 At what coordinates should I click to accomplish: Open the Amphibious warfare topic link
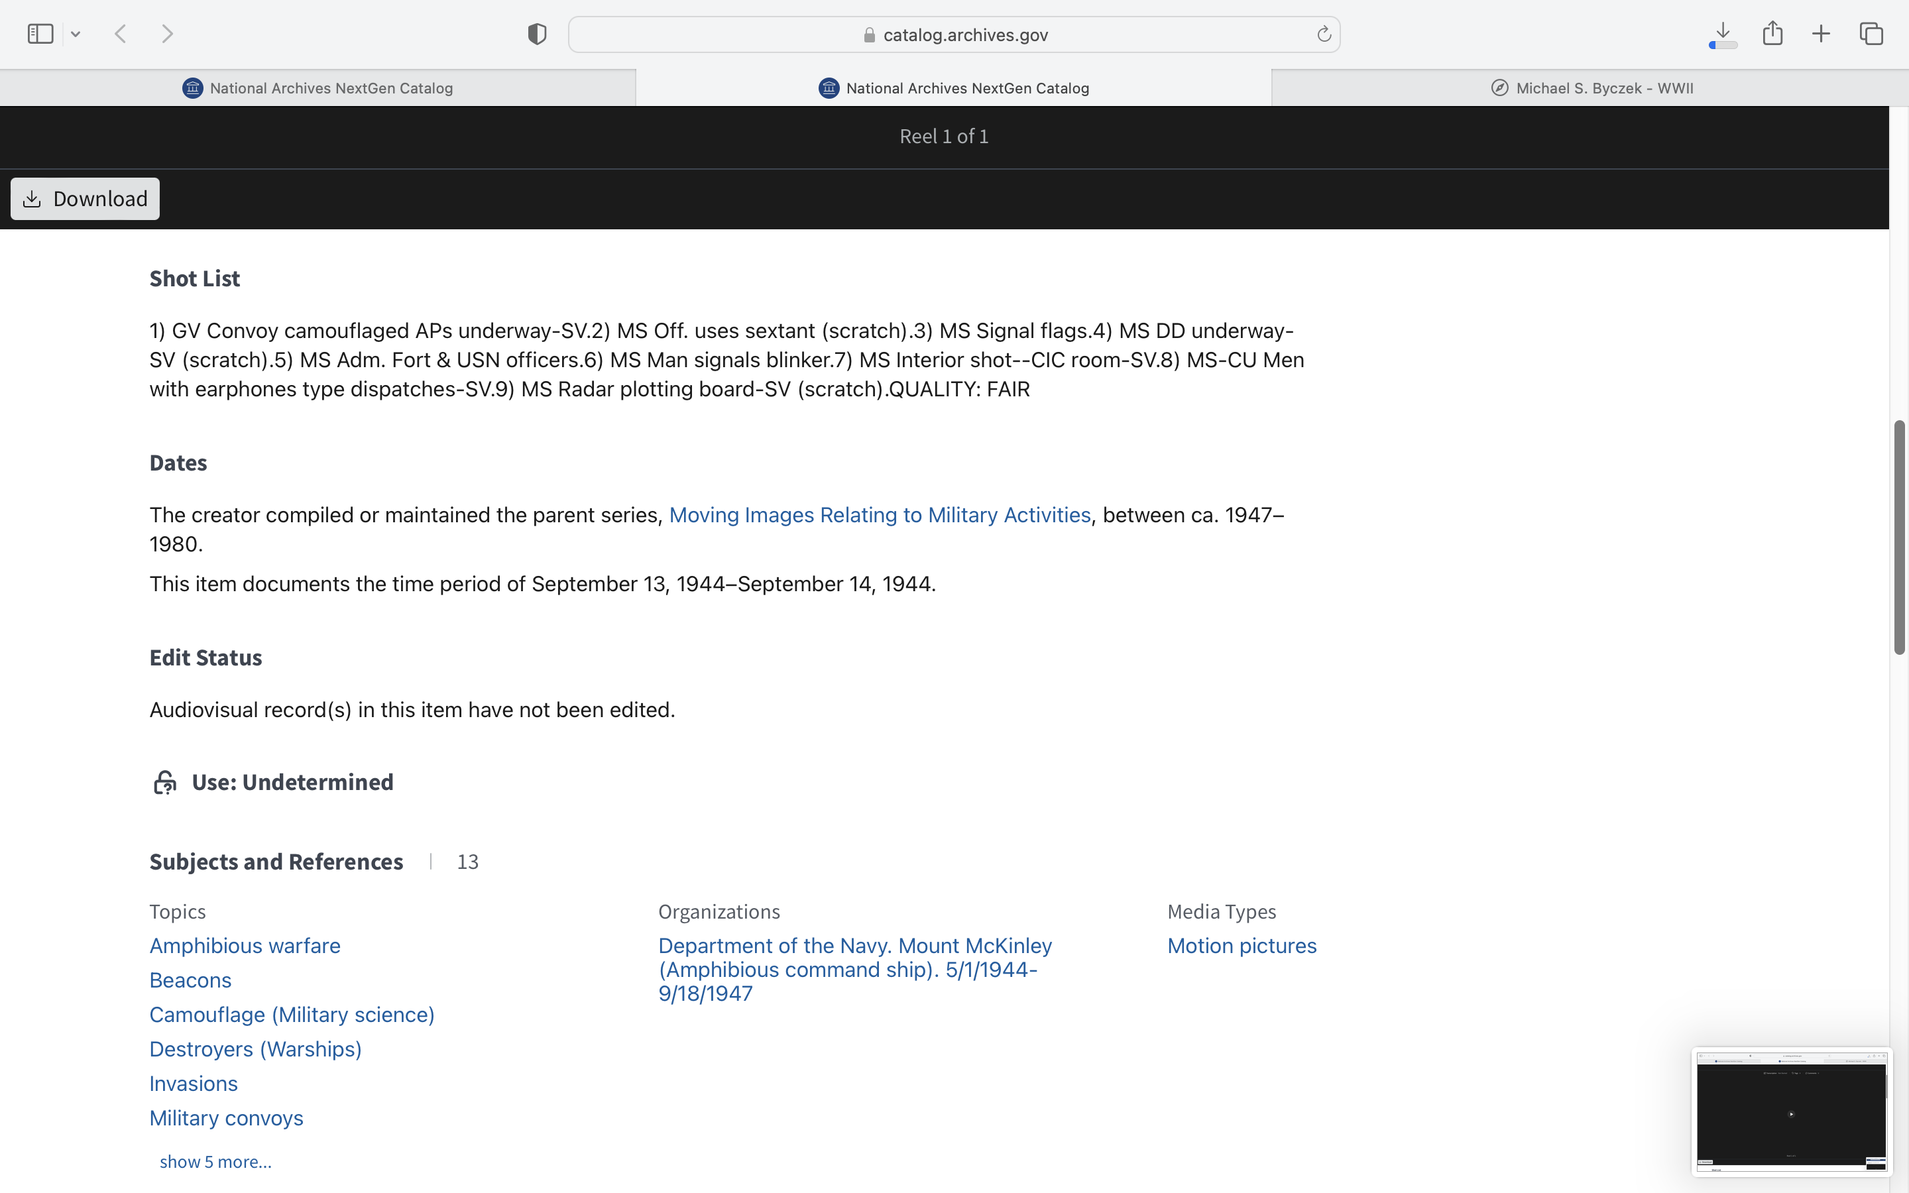point(245,945)
